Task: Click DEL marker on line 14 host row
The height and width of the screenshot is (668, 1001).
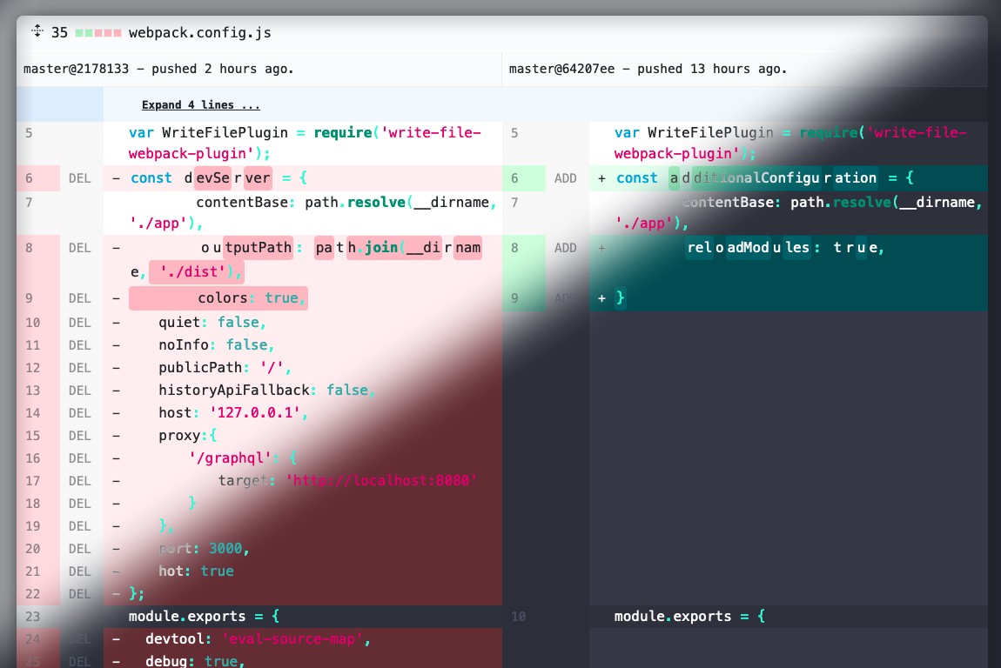Action: tap(79, 413)
